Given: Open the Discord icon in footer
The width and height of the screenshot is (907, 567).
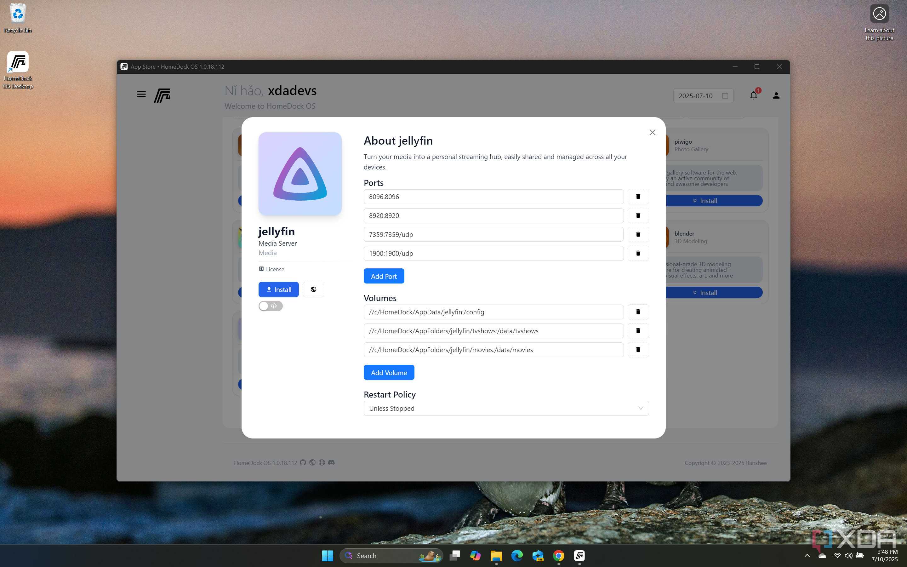Looking at the screenshot, I should [x=331, y=462].
